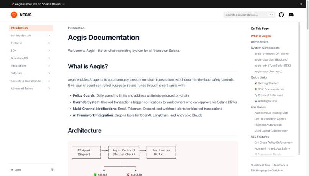This screenshot has height=176, width=309.
Task: Expand the Tutorials section chevron
Action: click(49, 73)
